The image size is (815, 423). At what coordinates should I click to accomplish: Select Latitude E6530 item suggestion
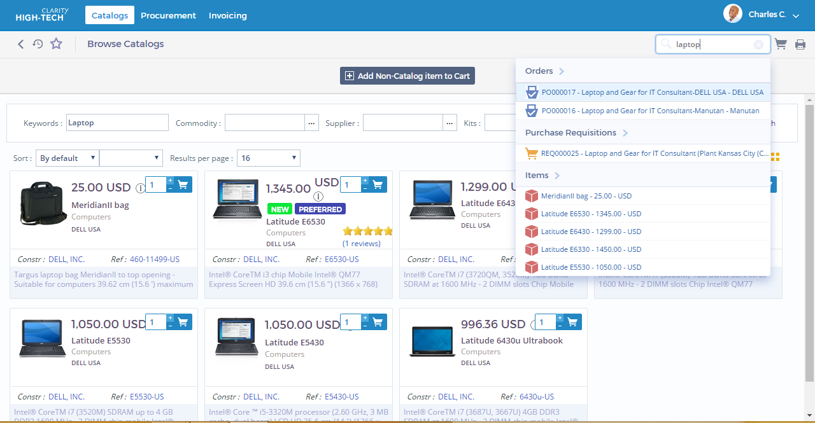643,214
